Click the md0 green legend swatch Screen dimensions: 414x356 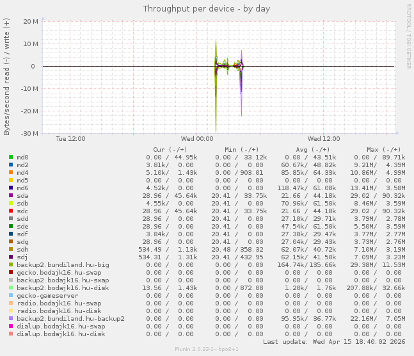tap(11, 157)
